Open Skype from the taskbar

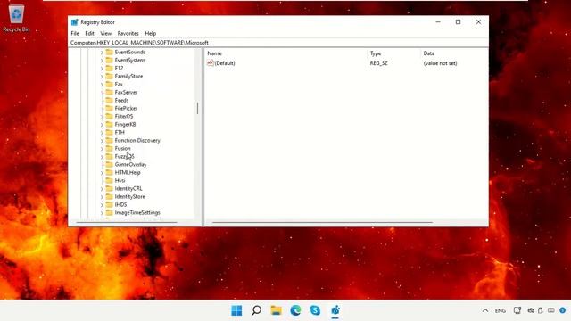[x=315, y=310]
